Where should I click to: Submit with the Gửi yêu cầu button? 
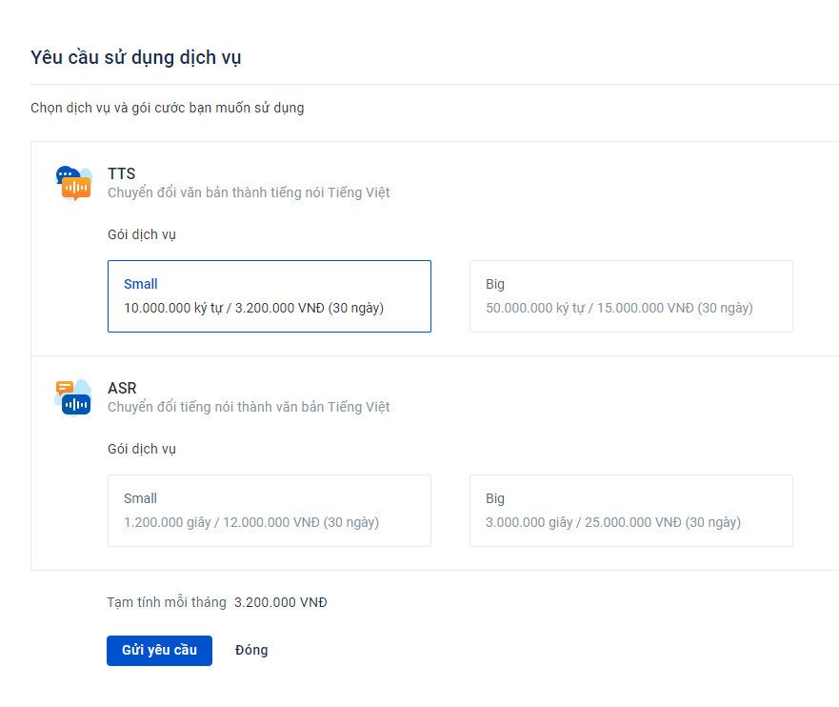[x=159, y=650]
